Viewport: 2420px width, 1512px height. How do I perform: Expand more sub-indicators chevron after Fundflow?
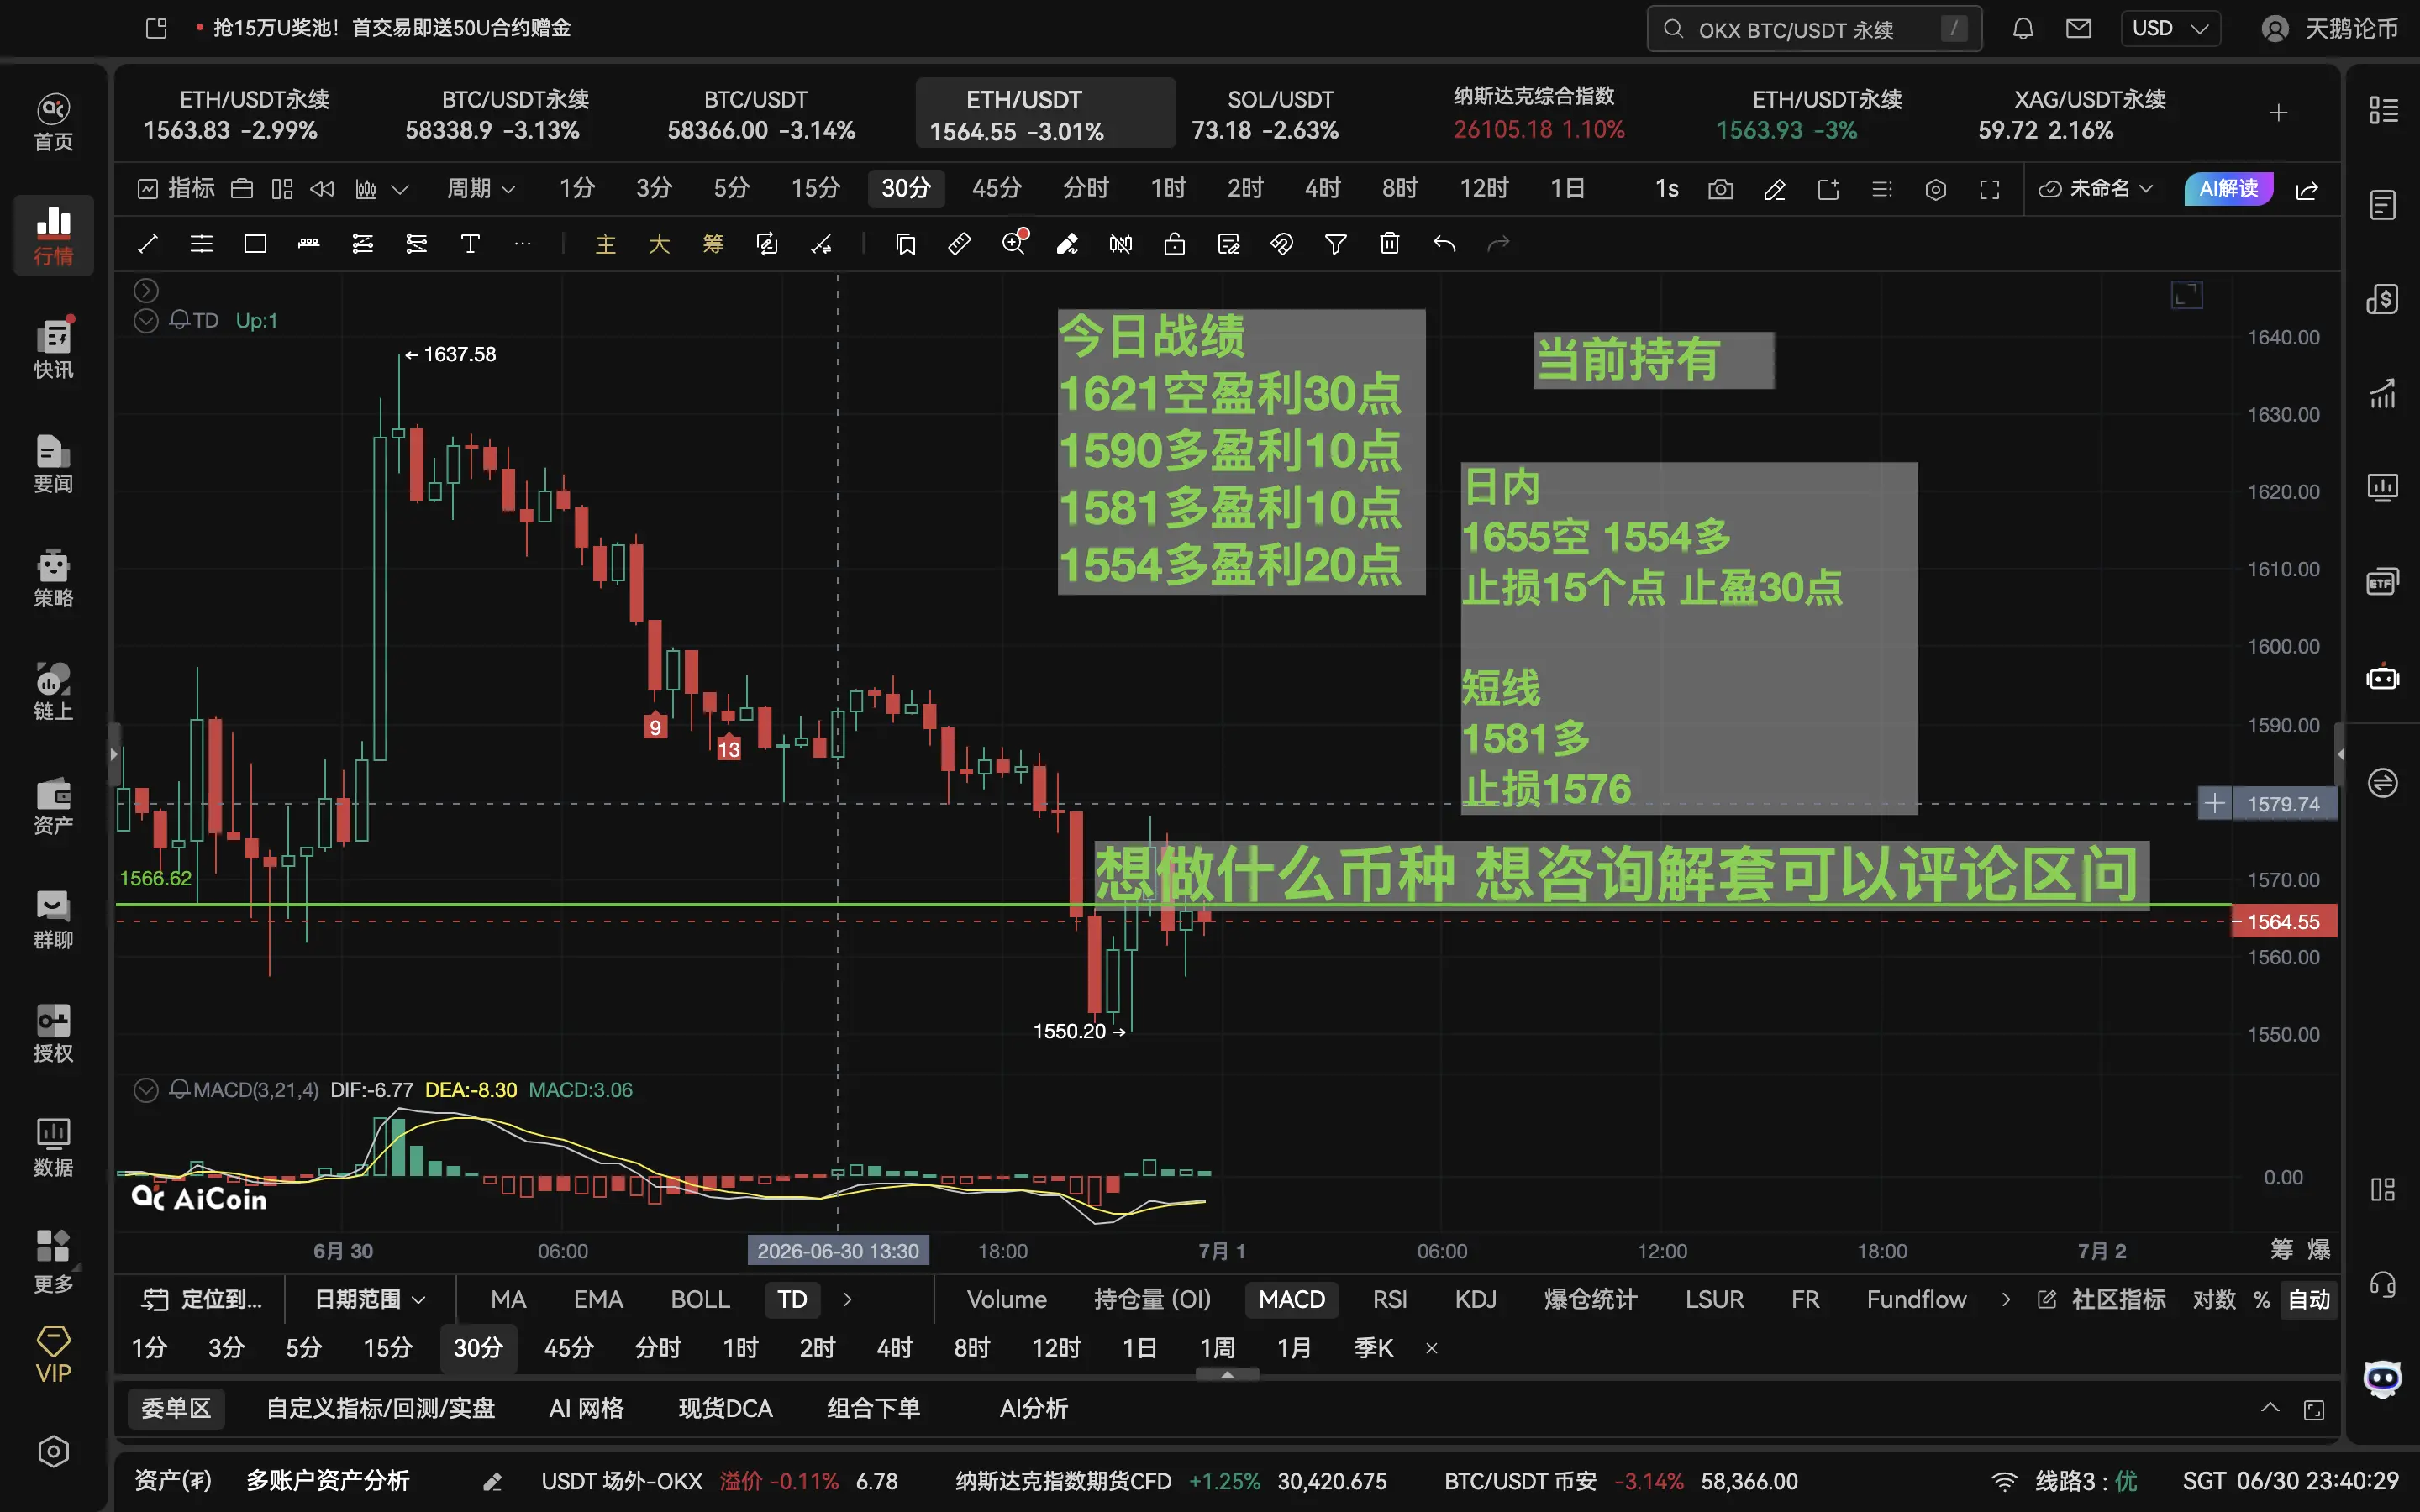click(2005, 1299)
